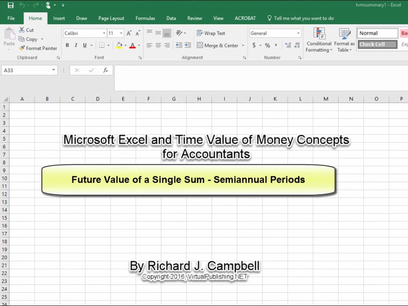The height and width of the screenshot is (306, 408).
Task: Toggle Touch/Mouse mode icon
Action: (48, 5)
